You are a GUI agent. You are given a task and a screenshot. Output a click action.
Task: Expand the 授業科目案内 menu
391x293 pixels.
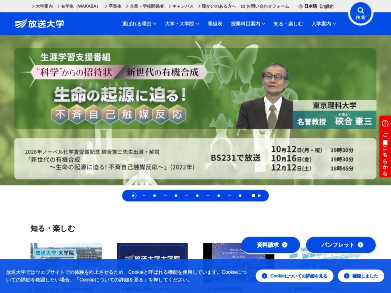[x=248, y=24]
